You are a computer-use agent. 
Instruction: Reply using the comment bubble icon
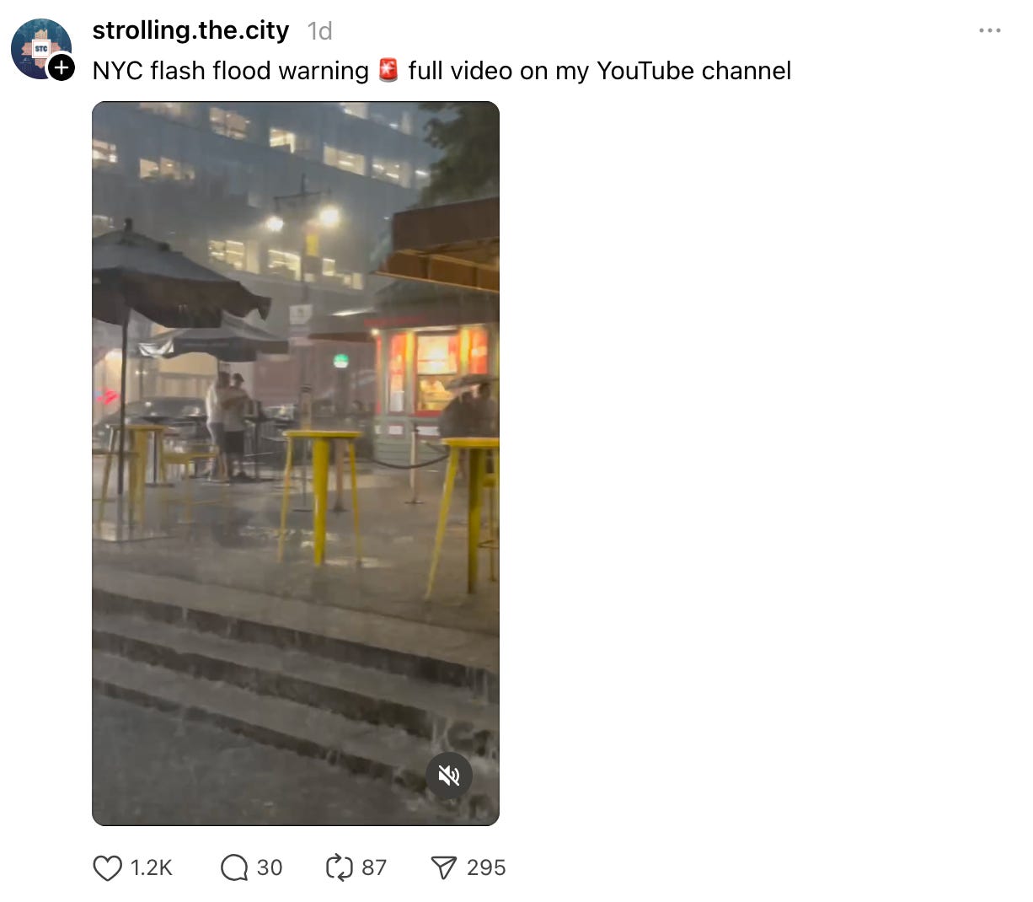tap(234, 867)
